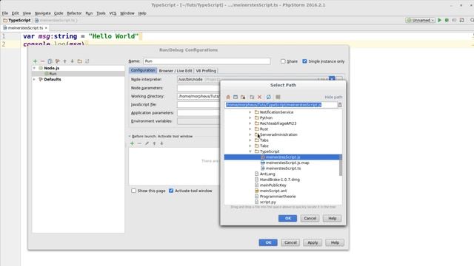The image size is (474, 266).
Task: Expand the Tabz folder
Action: click(x=250, y=146)
